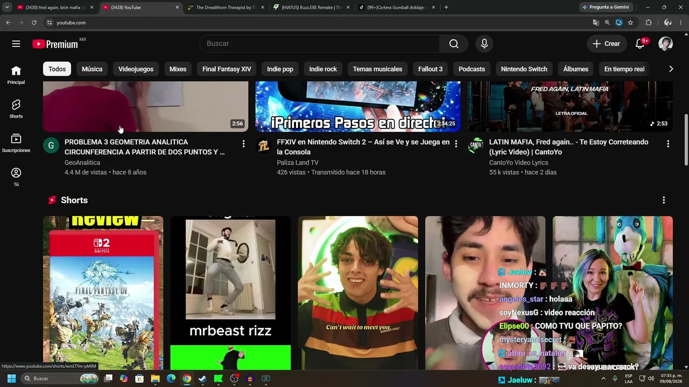Reload the page in Chrome

pyautogui.click(x=34, y=23)
